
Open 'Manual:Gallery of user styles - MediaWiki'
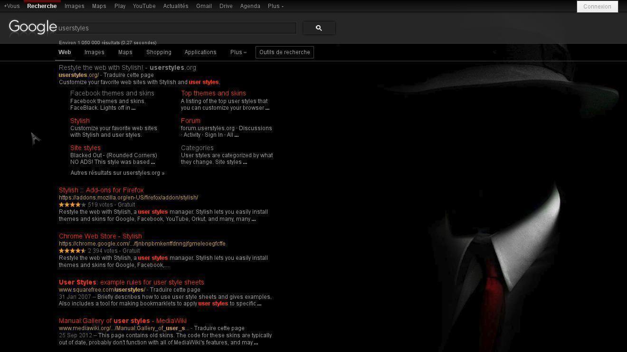click(x=123, y=321)
